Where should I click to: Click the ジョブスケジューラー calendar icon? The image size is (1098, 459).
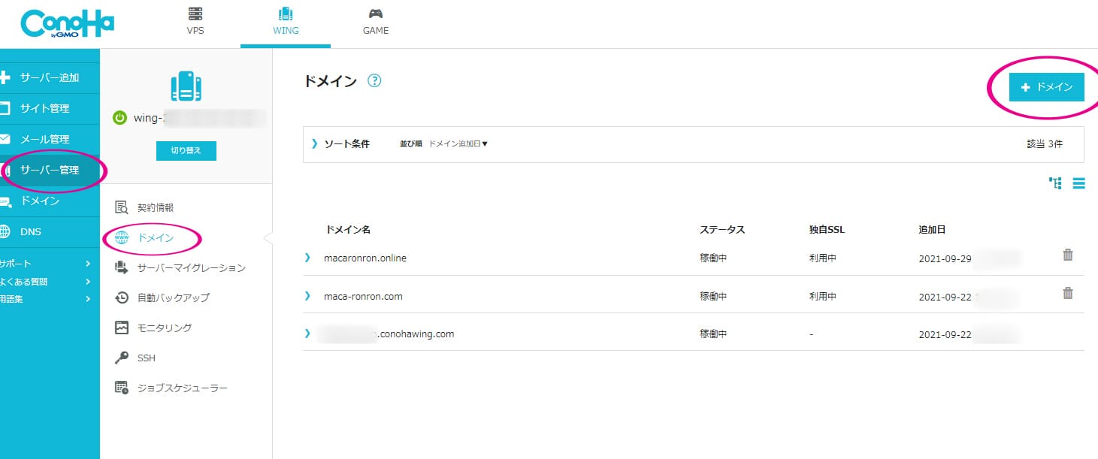pyautogui.click(x=122, y=388)
